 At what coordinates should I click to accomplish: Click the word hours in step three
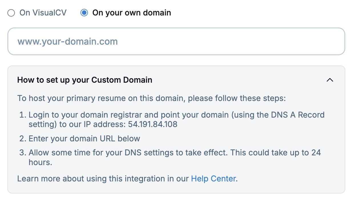point(40,162)
